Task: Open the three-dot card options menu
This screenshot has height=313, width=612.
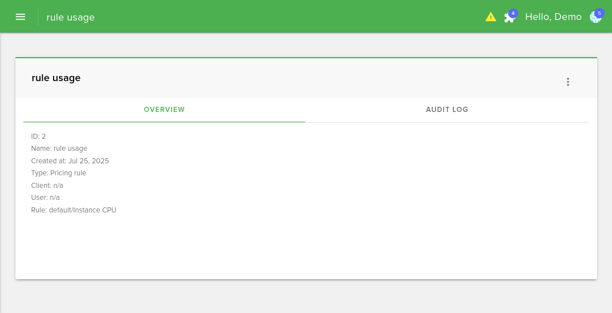Action: (x=567, y=82)
